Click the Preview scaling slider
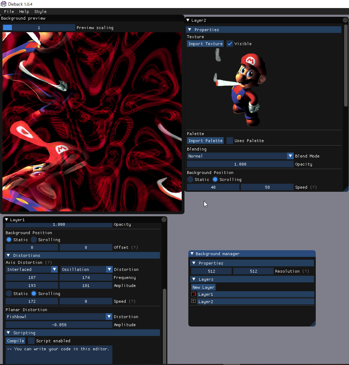The height and width of the screenshot is (365, 349). pos(39,28)
